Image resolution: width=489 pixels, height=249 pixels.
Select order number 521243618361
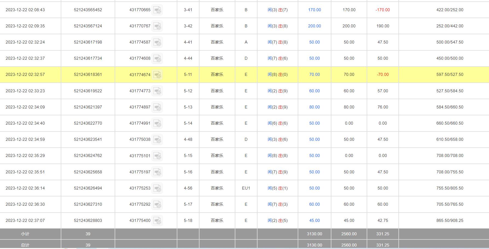[x=88, y=75]
